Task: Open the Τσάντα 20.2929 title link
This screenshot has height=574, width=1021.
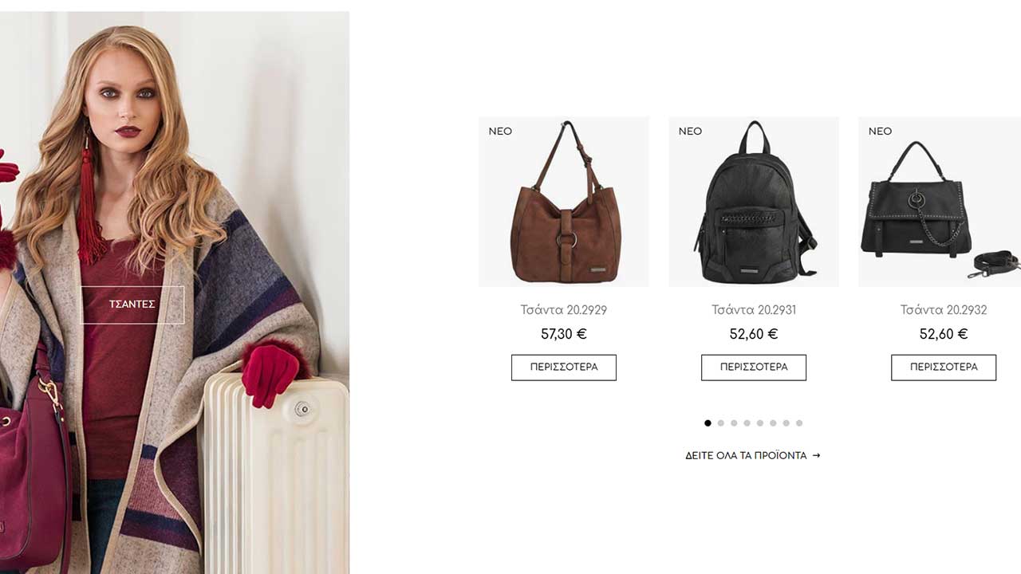Action: point(564,310)
